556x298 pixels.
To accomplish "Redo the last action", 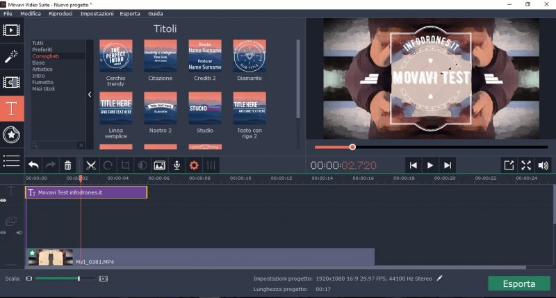I will pos(51,165).
